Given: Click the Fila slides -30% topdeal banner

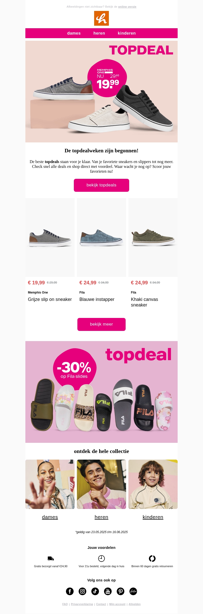Looking at the screenshot, I should 101,392.
